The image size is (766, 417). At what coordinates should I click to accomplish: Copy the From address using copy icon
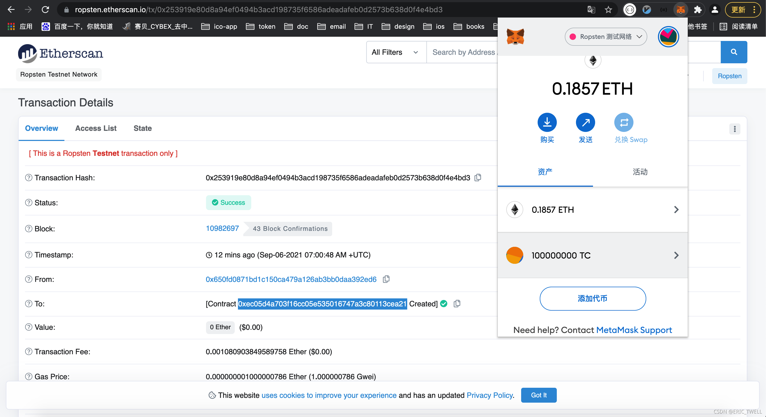pos(386,279)
